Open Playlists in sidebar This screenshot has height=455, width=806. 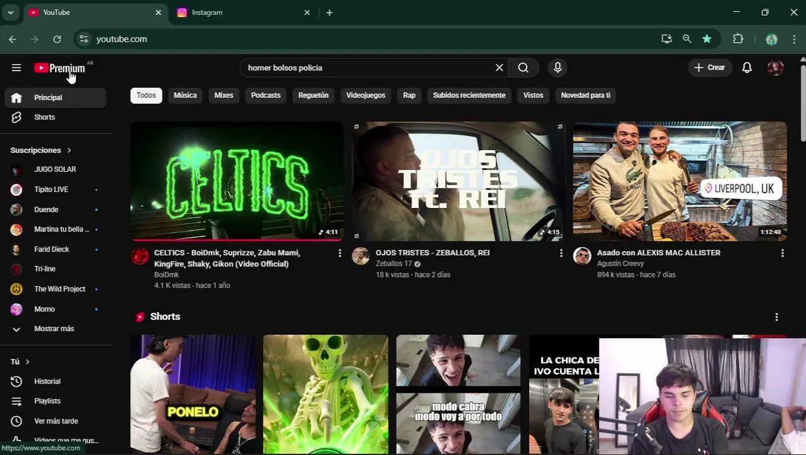[56, 401]
